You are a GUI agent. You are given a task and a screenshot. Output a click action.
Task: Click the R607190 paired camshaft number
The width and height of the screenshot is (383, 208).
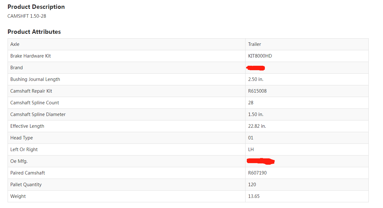click(x=257, y=173)
